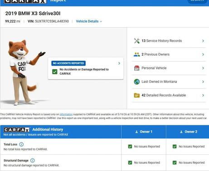Click the Structural Damage info icon
Screen dimensions: 209x171
coord(33,161)
